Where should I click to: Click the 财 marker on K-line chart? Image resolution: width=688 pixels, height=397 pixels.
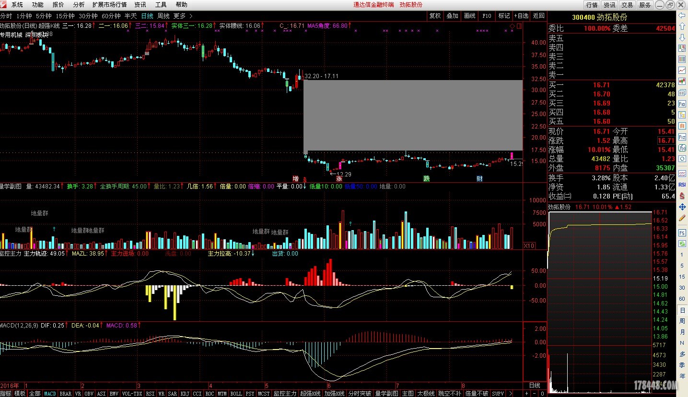[479, 179]
